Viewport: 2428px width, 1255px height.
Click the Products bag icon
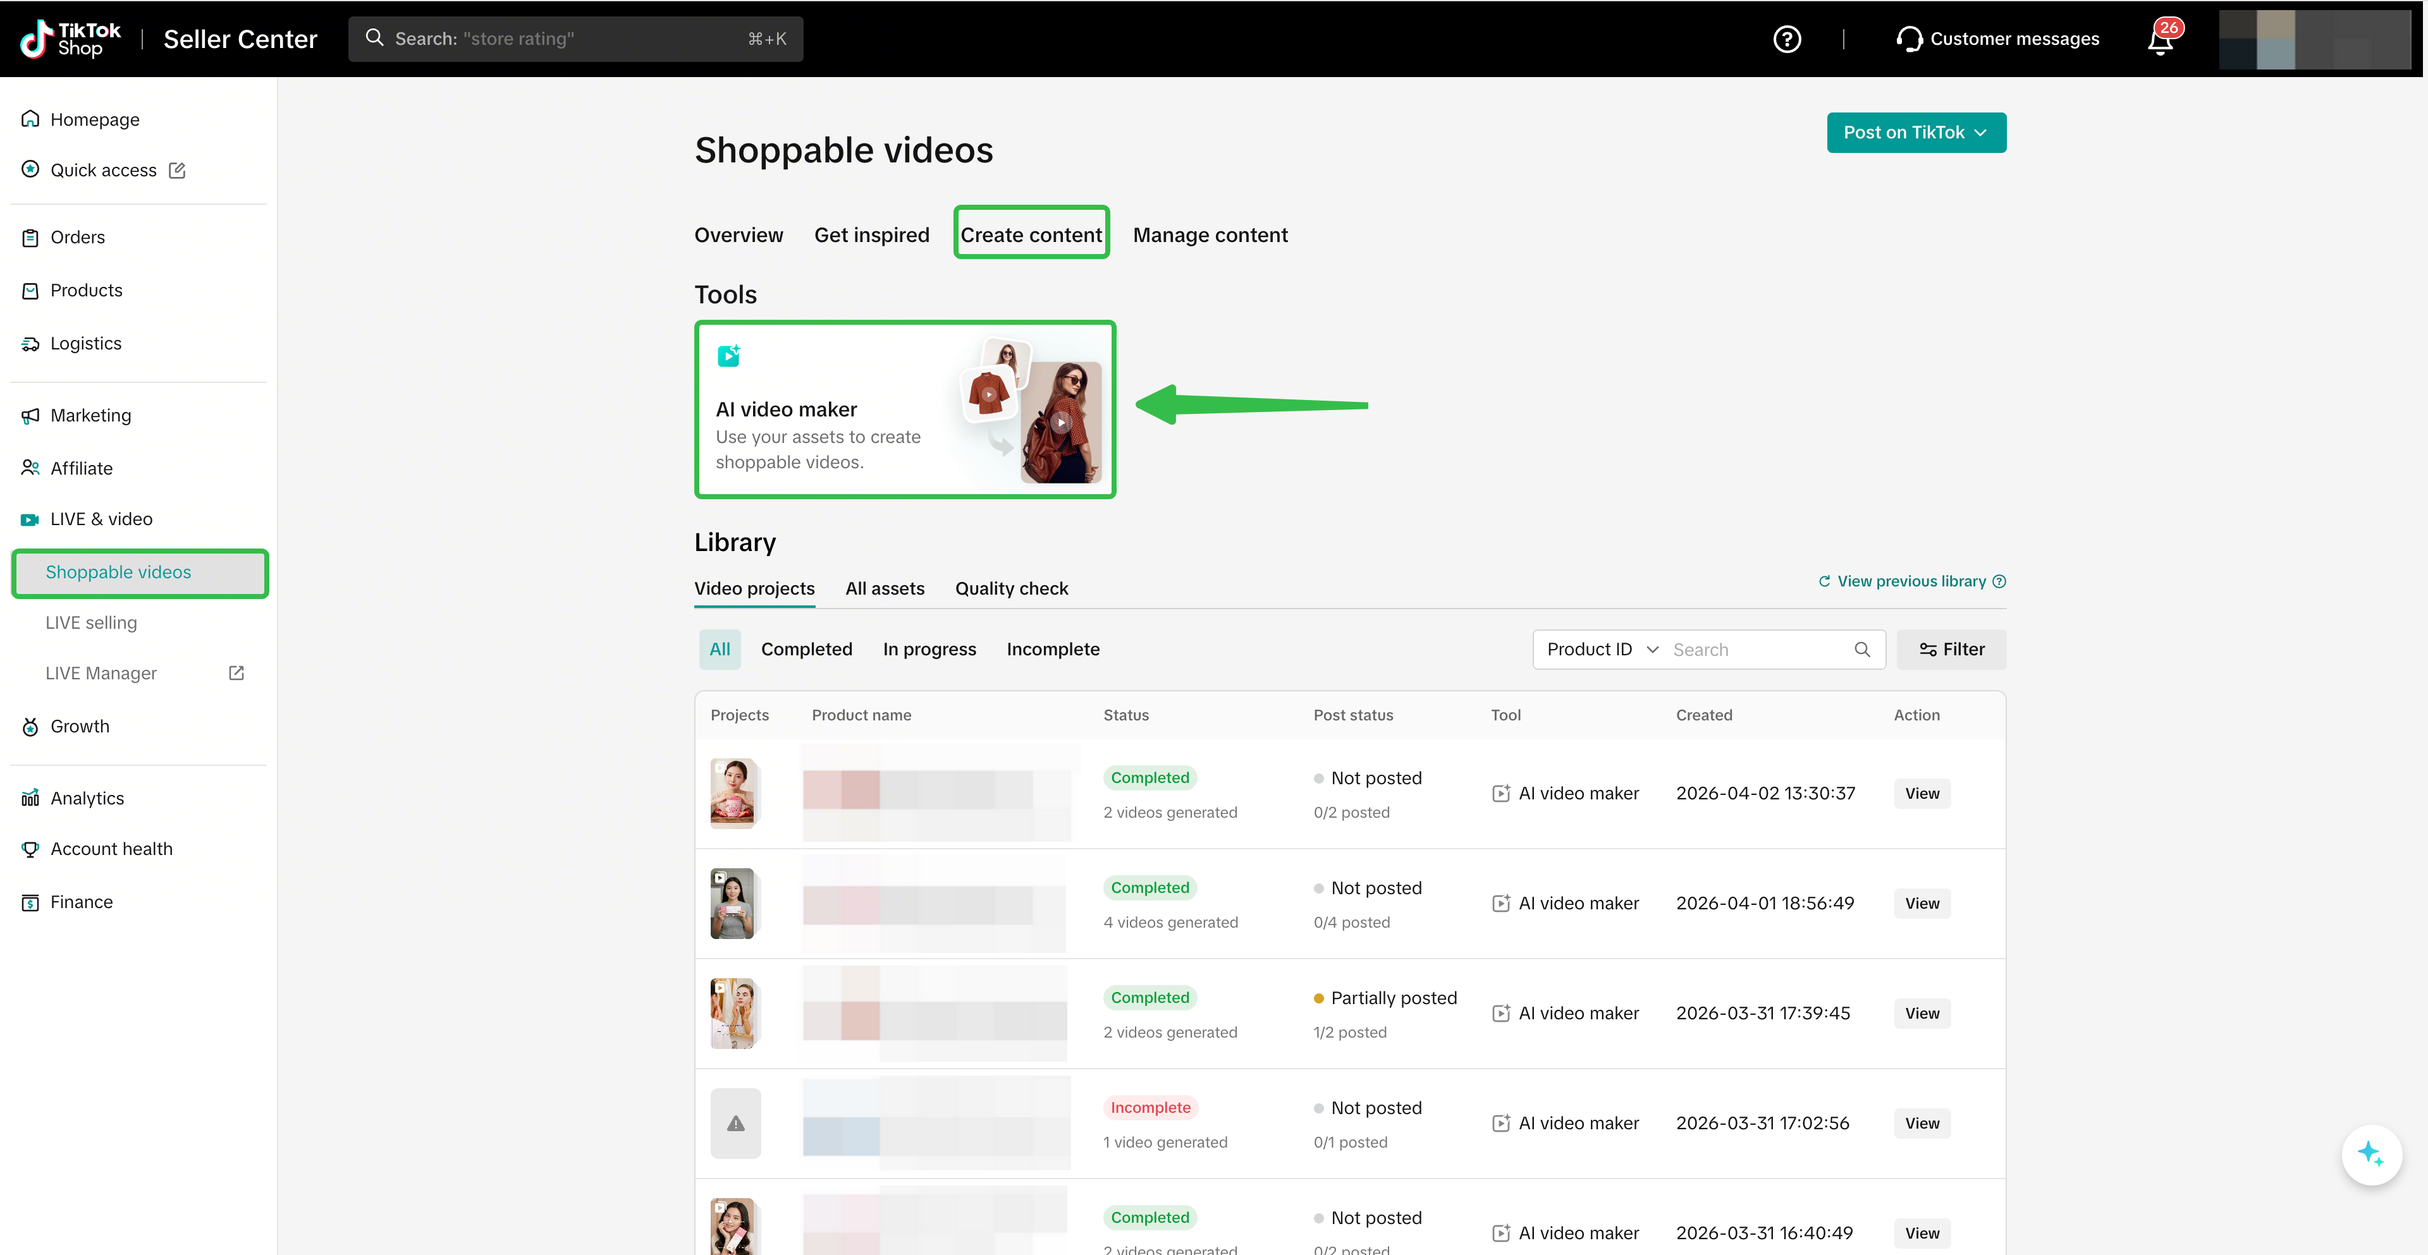(x=30, y=290)
